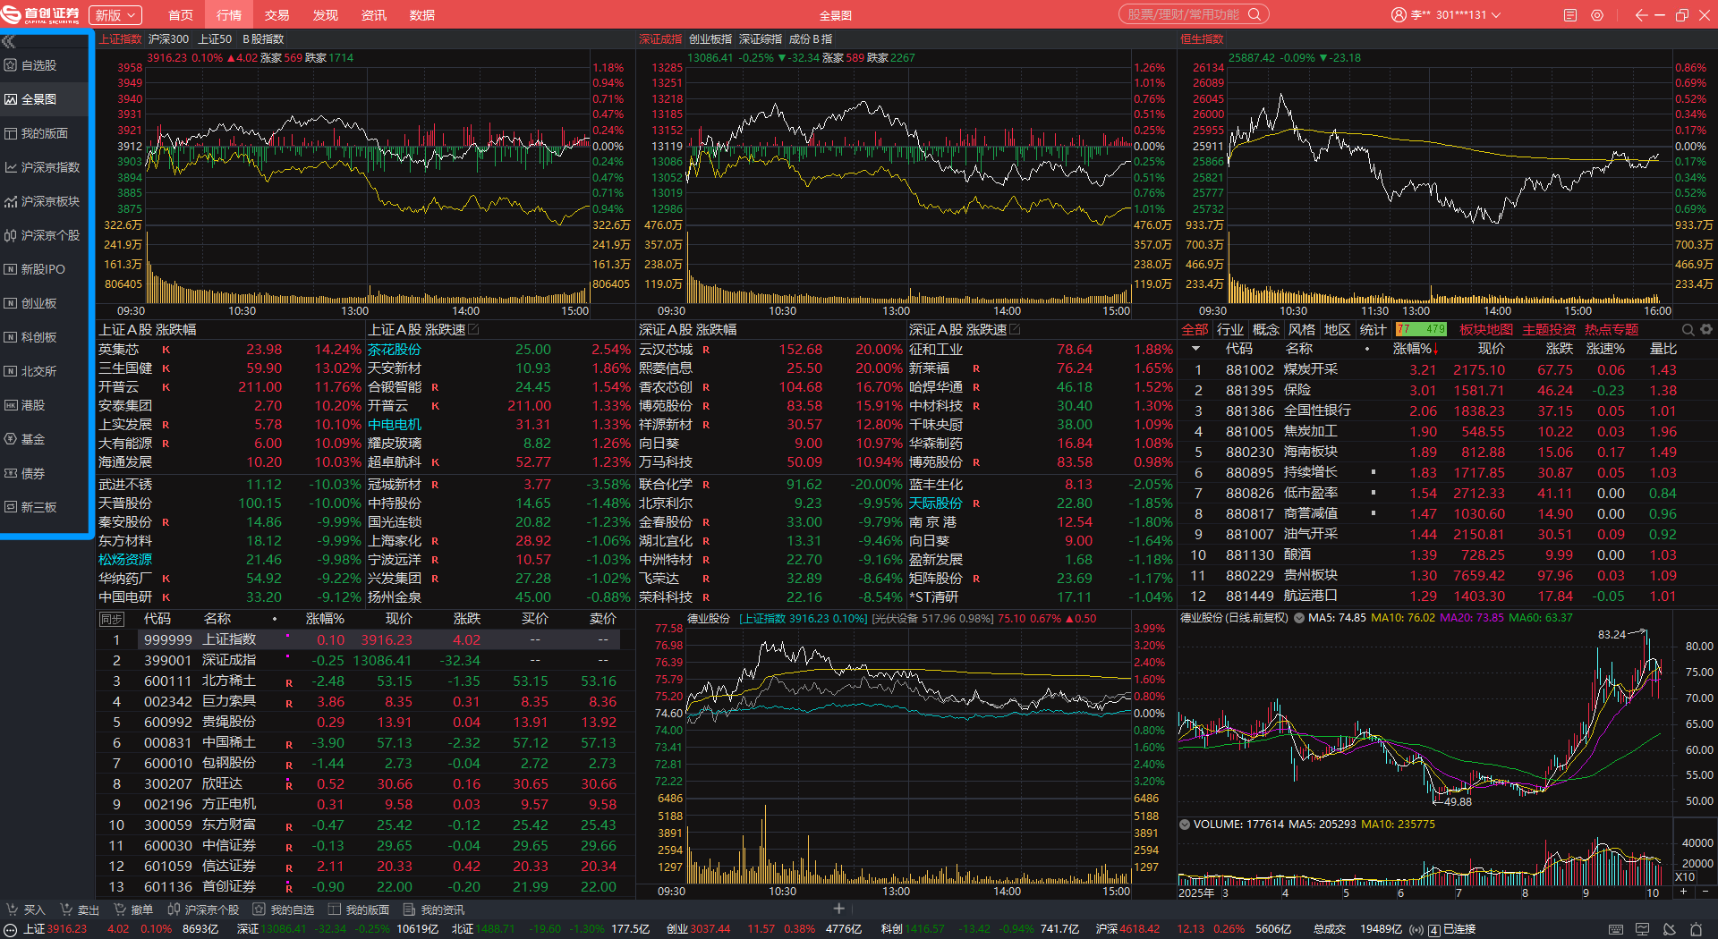
Task: Toggle the circle icon beside 德业股份 MA legend
Action: click(1298, 618)
